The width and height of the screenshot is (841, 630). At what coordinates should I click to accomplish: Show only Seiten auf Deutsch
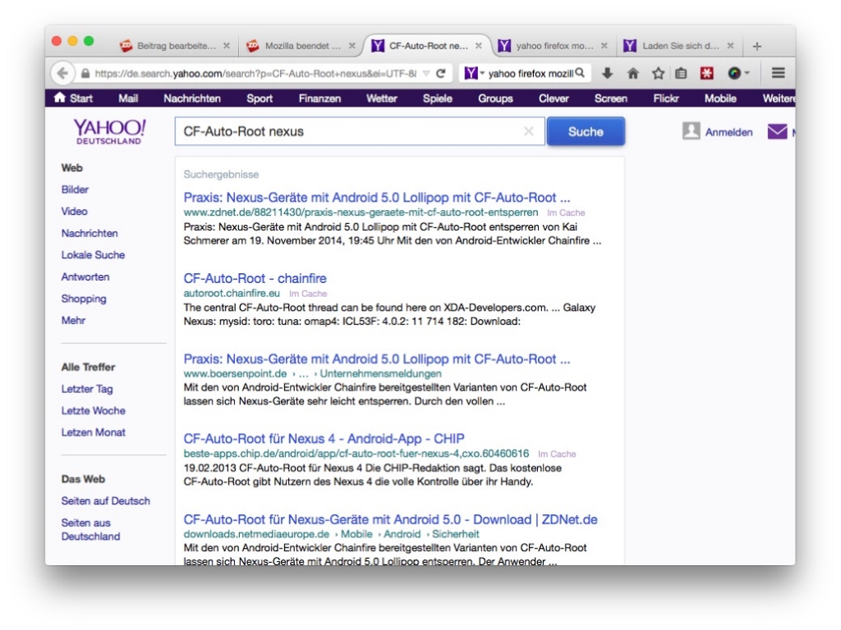(106, 501)
